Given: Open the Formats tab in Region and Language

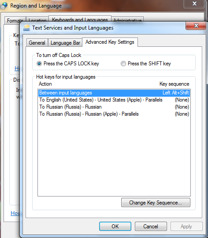Looking at the screenshot, I should pyautogui.click(x=15, y=20).
